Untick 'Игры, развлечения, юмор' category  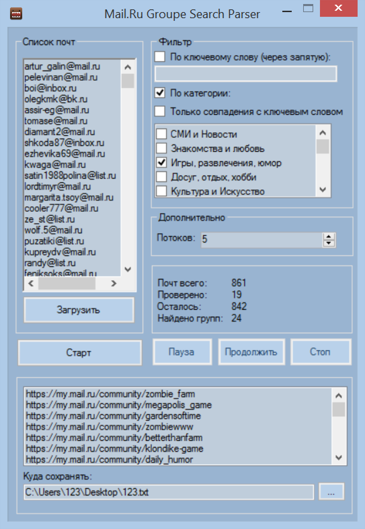click(161, 163)
